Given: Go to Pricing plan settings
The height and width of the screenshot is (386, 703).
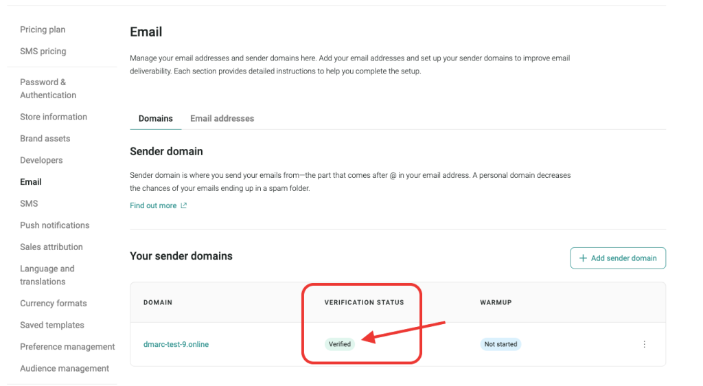Looking at the screenshot, I should pos(43,30).
